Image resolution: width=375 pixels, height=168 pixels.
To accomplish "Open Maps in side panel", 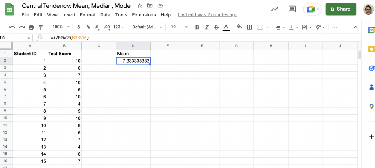I will point(371,107).
